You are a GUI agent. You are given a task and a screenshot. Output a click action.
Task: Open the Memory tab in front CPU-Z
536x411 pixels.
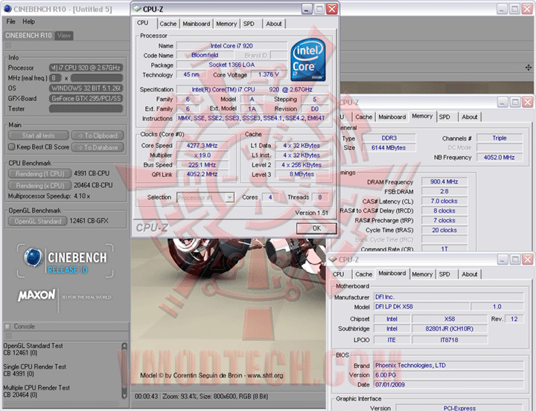pos(226,24)
